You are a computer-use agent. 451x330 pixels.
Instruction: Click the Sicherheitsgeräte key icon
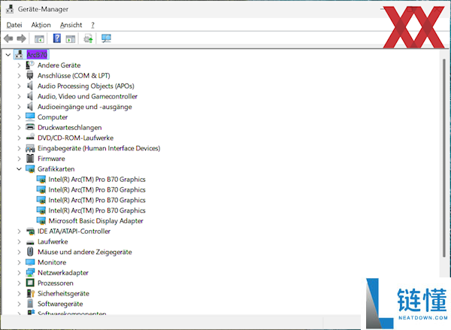pyautogui.click(x=31, y=293)
